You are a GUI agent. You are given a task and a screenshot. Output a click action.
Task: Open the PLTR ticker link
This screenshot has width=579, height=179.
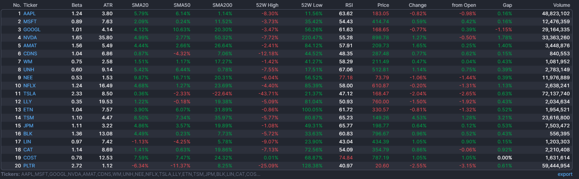(30, 166)
